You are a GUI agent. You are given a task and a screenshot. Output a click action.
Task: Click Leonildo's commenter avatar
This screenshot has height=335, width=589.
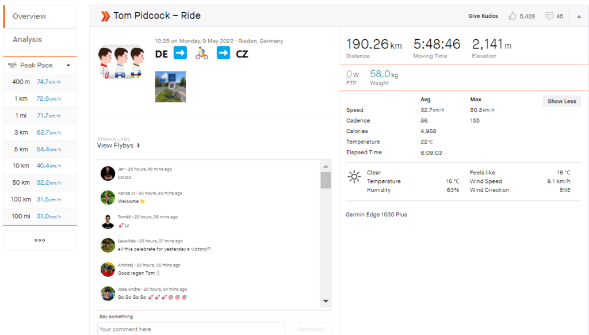pos(108,245)
